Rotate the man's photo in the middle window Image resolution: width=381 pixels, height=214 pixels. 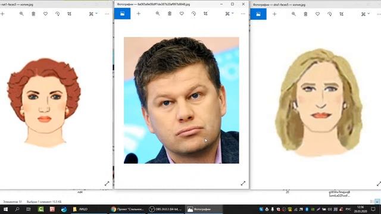pyautogui.click(x=193, y=14)
